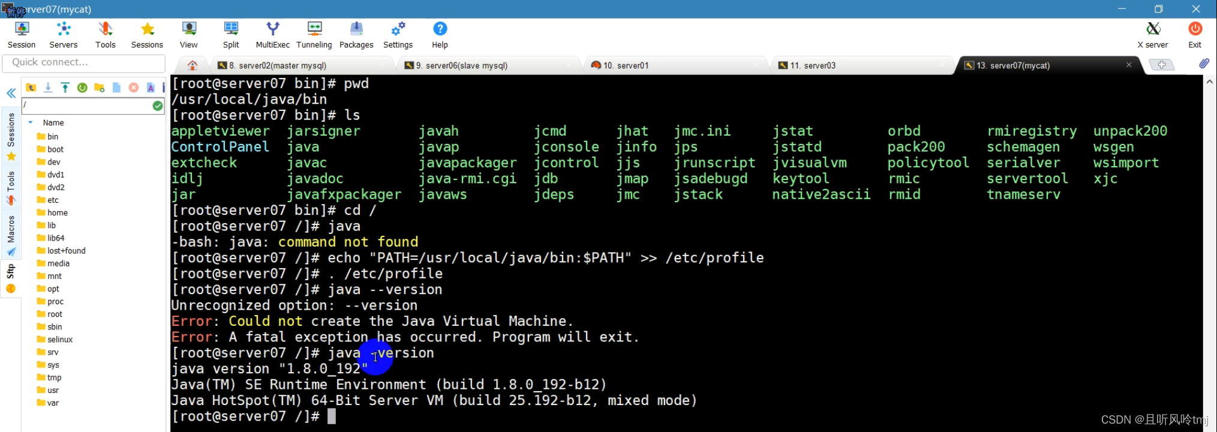Click the Exit power button

tap(1195, 35)
